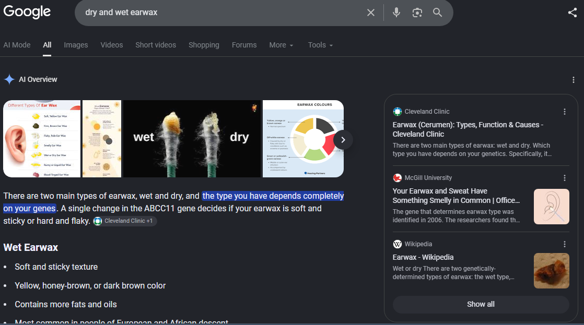Open McGill article ear thumbnail

coord(552,207)
